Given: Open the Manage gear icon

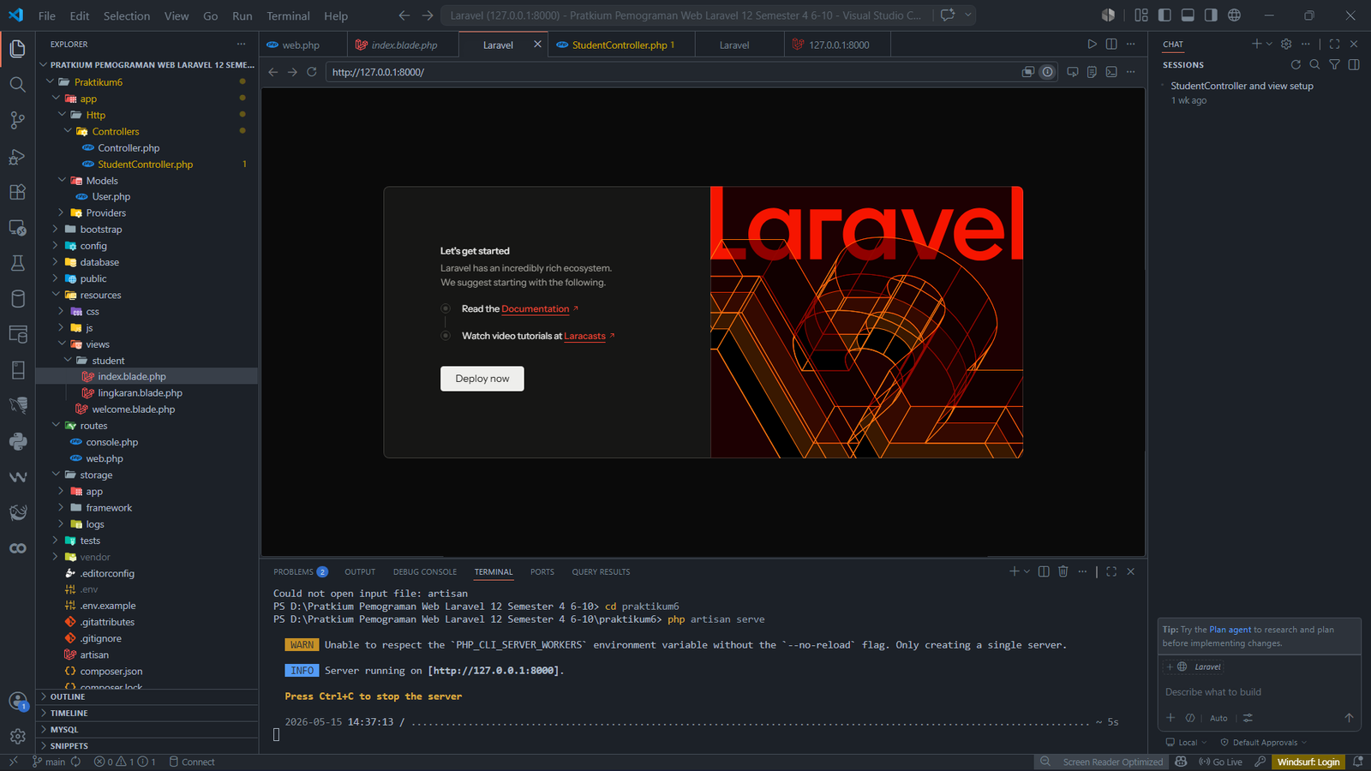Looking at the screenshot, I should click(x=17, y=736).
